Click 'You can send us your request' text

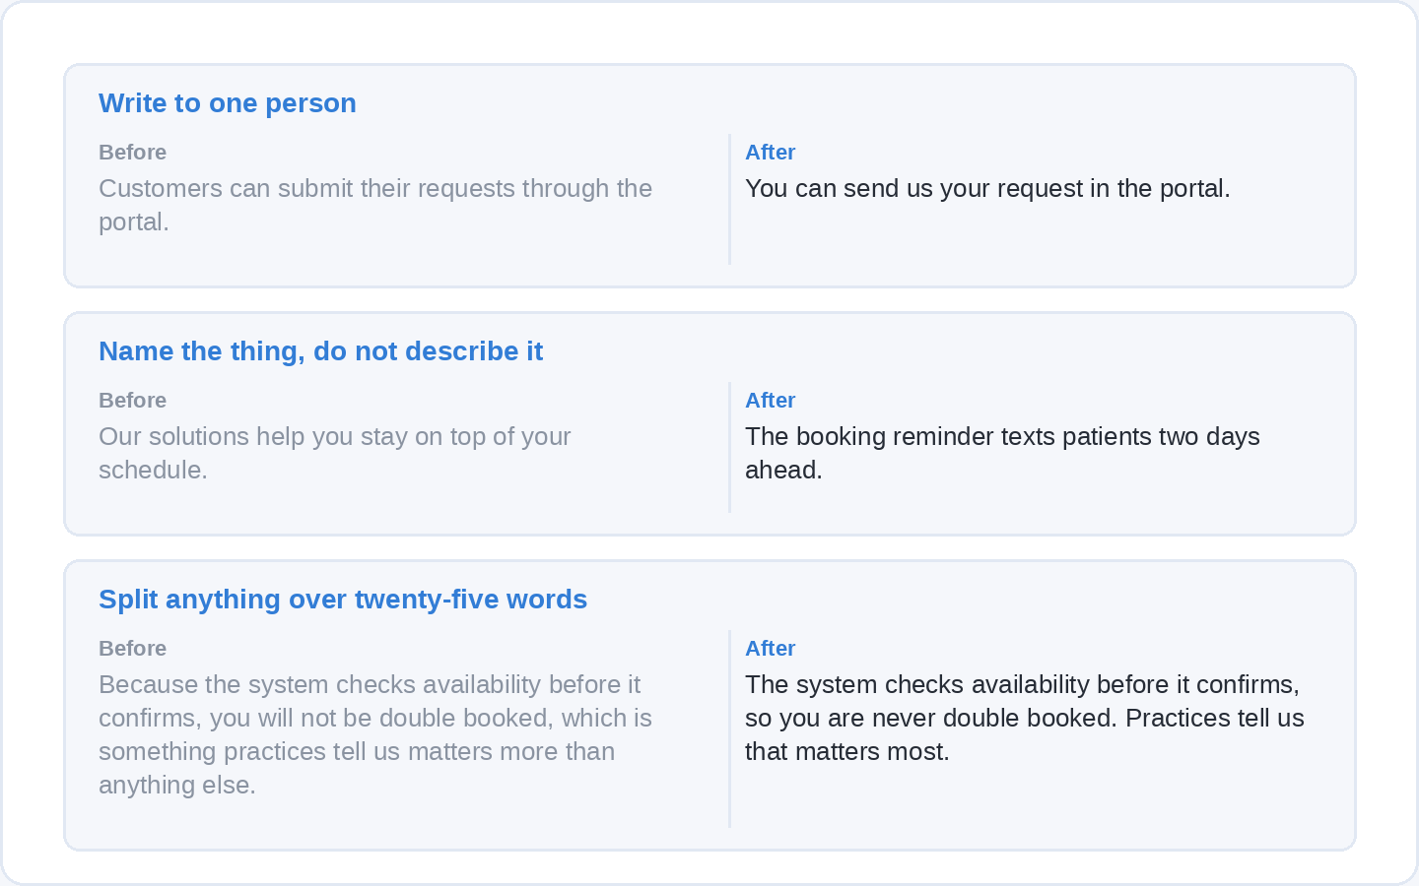coord(987,188)
